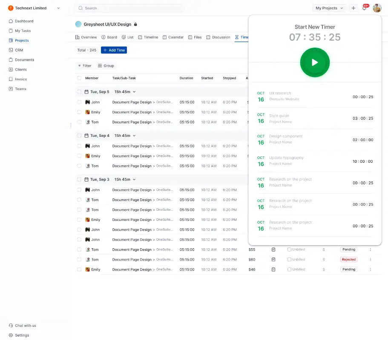388x340 pixels.
Task: Switch to the Board tab
Action: pos(109,37)
